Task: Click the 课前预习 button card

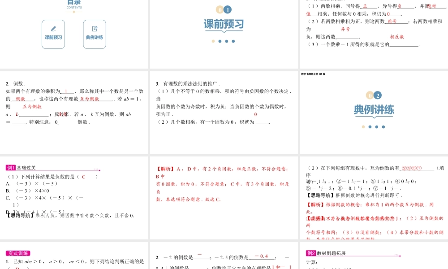Action: (53, 34)
